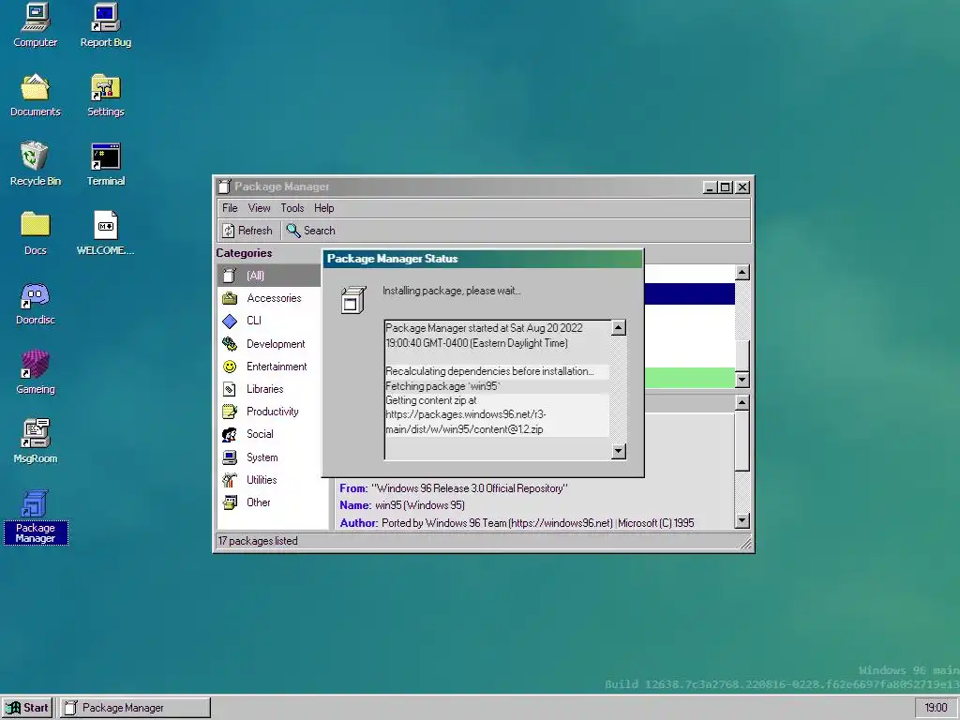Viewport: 960px width, 720px height.
Task: Choose the CLI category
Action: pyautogui.click(x=269, y=321)
